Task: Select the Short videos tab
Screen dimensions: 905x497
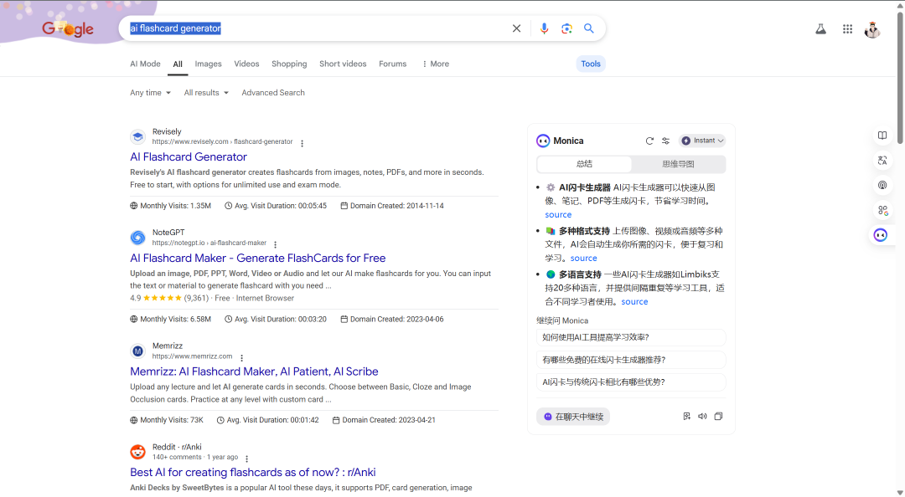Action: [343, 64]
